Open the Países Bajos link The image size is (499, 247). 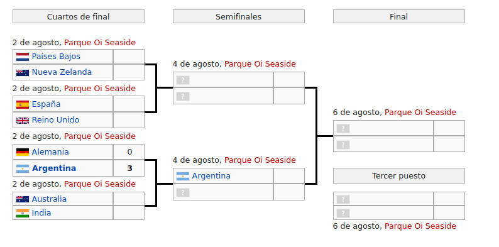56,57
